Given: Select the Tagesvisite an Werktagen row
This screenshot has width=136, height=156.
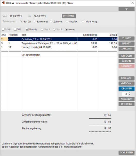Looking at the screenshot, I should point(59,43).
